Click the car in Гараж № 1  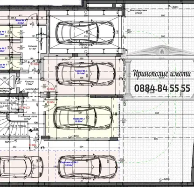pyautogui.click(x=85, y=74)
